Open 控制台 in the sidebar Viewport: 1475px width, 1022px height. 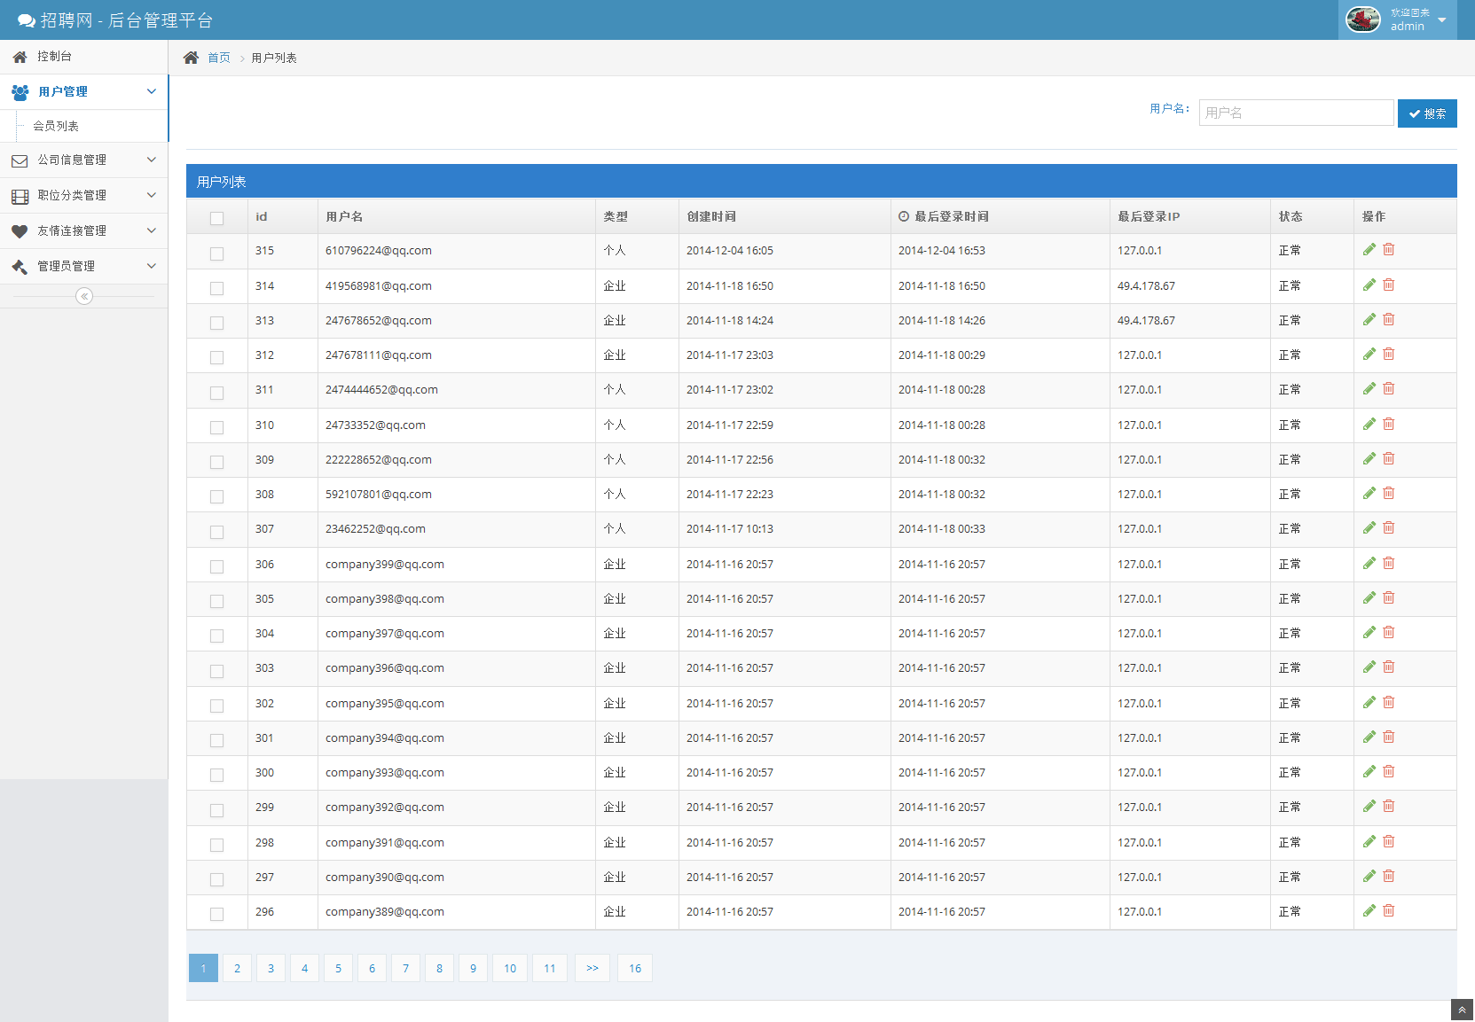54,57
